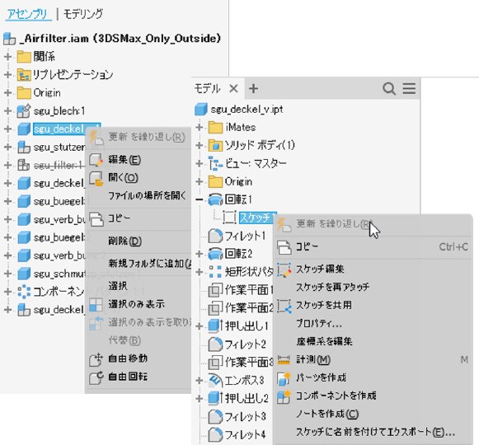Switch to the モデリング tab

pyautogui.click(x=83, y=14)
